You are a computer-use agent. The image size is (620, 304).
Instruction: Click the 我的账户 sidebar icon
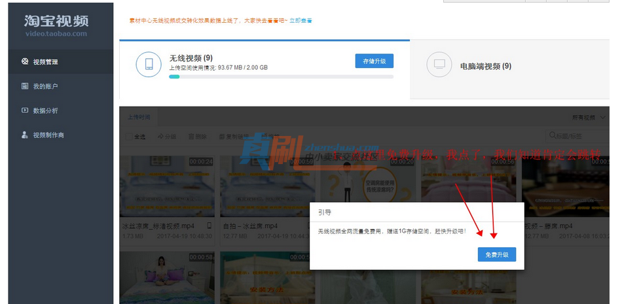(x=25, y=86)
